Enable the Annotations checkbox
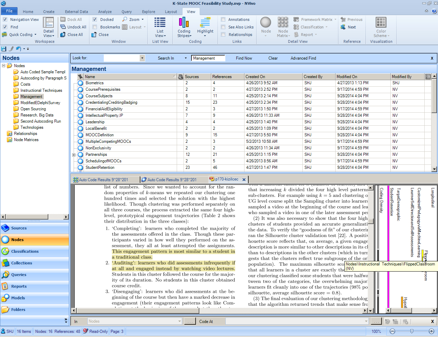Viewport: 438px width, 337px height. (223, 20)
